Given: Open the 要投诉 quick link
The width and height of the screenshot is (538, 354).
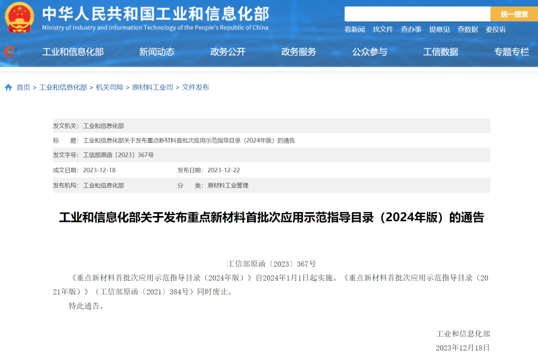Looking at the screenshot, I should [x=496, y=29].
